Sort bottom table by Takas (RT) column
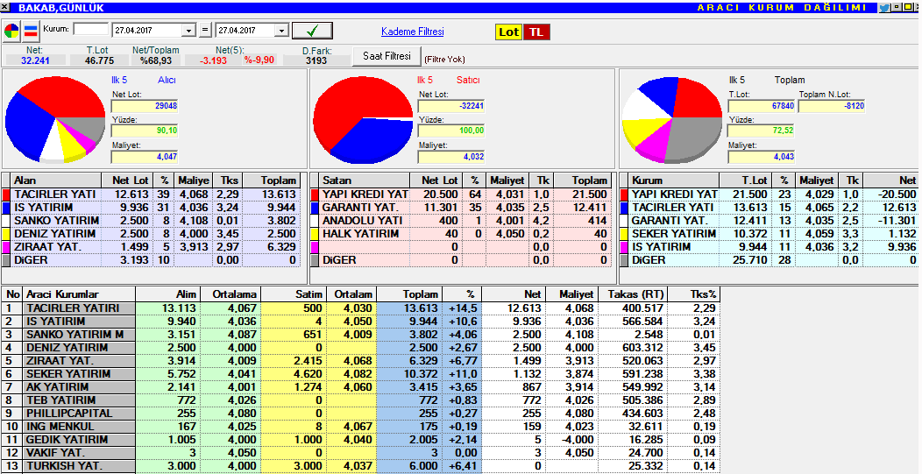The width and height of the screenshot is (922, 474). point(633,294)
